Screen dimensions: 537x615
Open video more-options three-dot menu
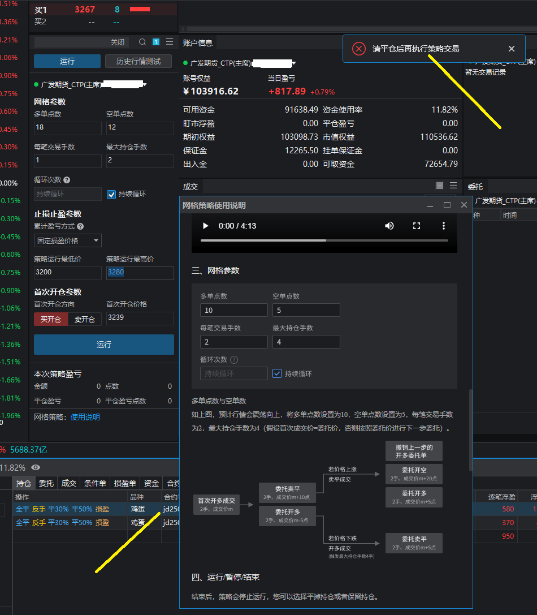tap(444, 226)
